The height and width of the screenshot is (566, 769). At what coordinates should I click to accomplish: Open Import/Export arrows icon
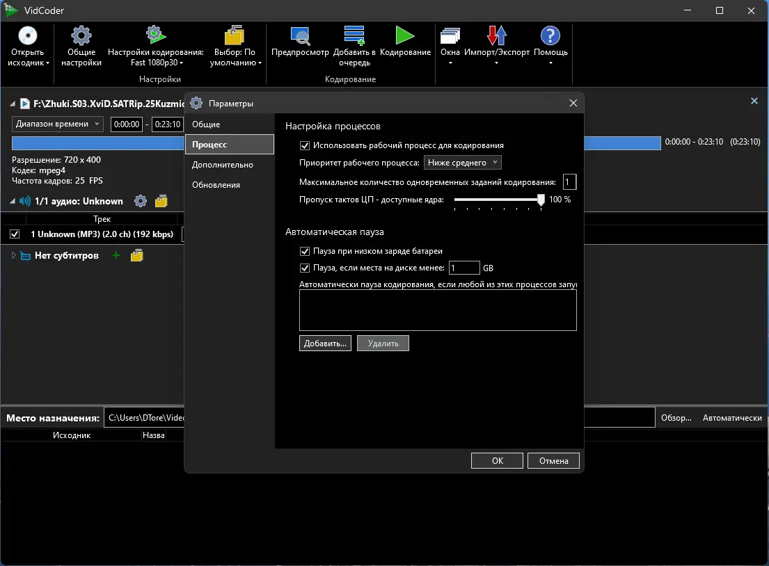(x=497, y=35)
